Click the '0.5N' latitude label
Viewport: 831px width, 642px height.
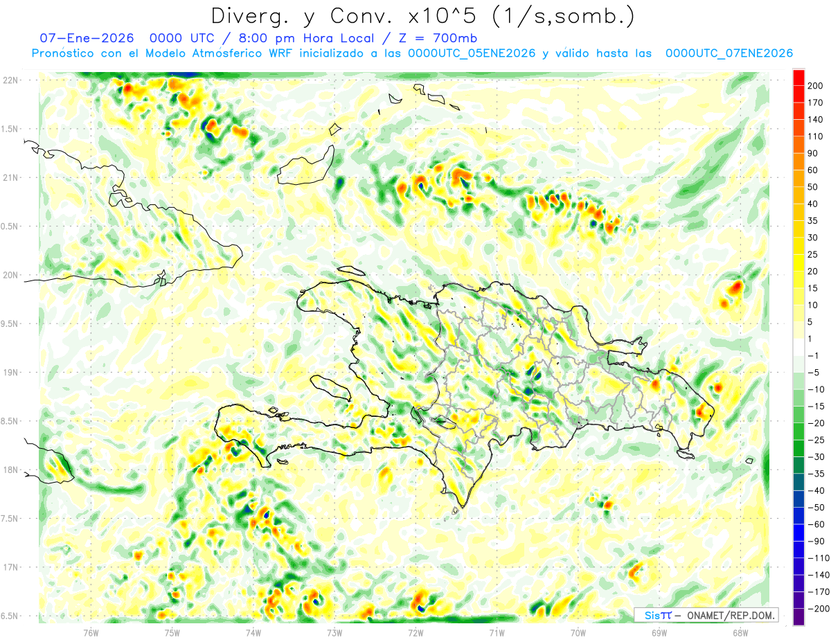pos(10,226)
